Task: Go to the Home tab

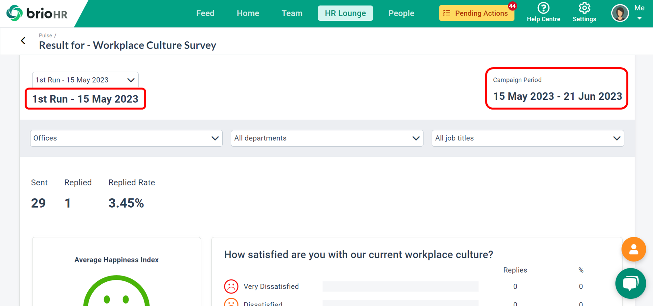Action: point(248,13)
